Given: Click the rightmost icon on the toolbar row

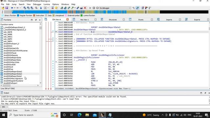Looking at the screenshot, I should [150, 8].
